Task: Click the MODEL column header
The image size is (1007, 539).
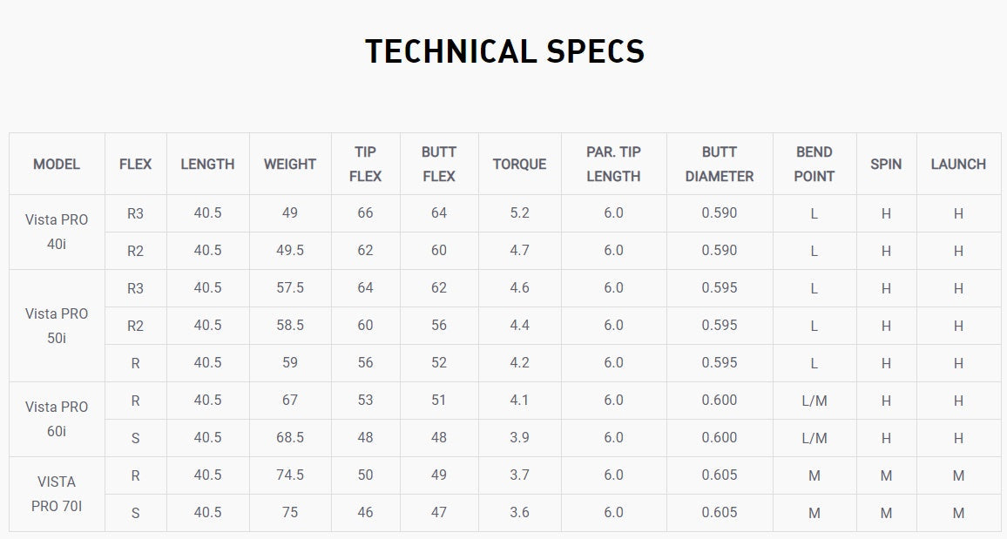Action: (57, 164)
